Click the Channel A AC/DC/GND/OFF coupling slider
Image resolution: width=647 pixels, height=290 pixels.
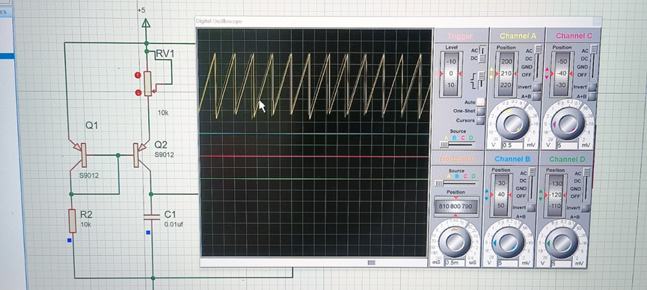(538, 63)
